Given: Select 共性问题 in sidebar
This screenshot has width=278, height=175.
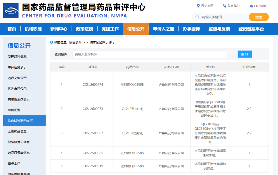Looking at the screenshot, I should tap(14, 110).
